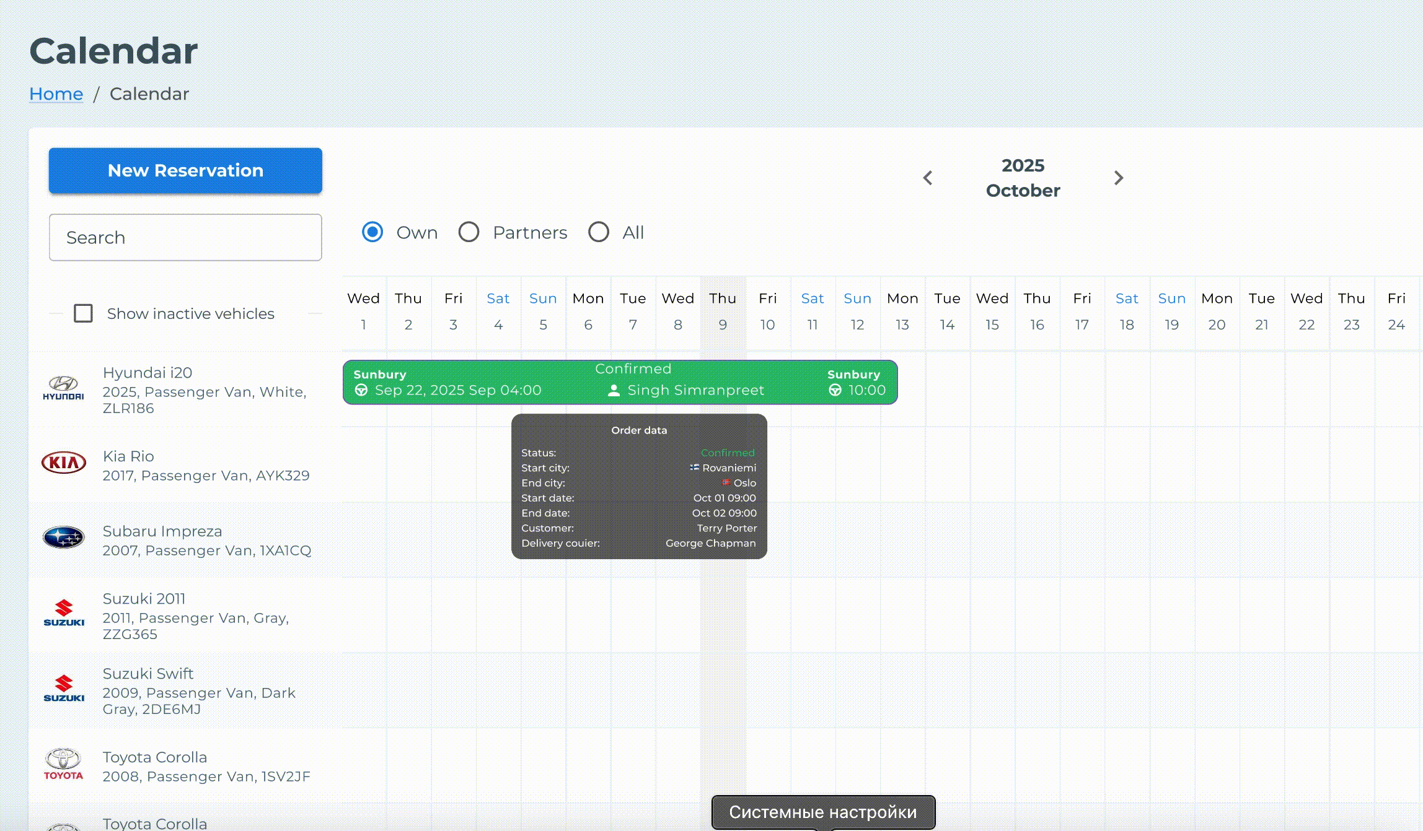Click into the Search input field
Screen dimensions: 1423x831
(x=185, y=237)
